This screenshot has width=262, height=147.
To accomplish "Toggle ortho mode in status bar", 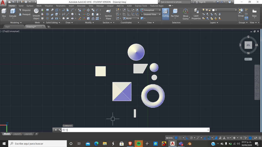I will tap(187, 138).
